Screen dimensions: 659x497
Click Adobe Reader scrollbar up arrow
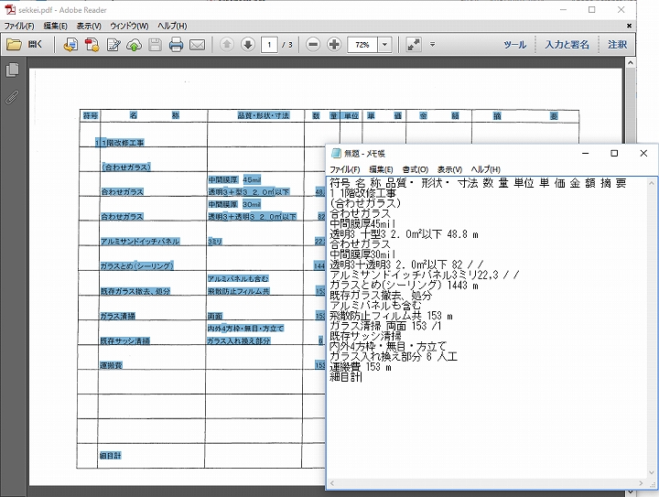(x=630, y=62)
